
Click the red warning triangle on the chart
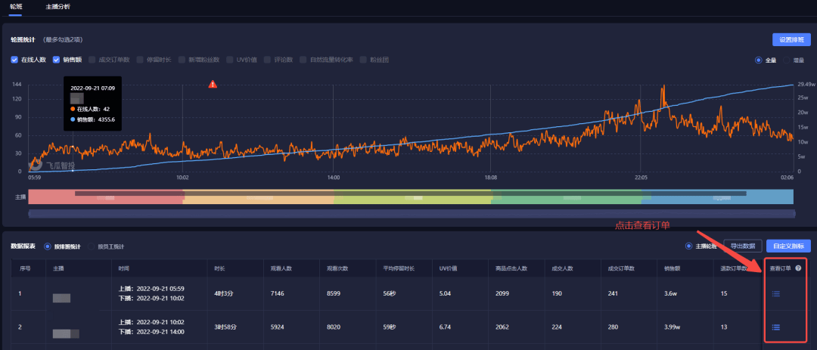click(x=213, y=84)
